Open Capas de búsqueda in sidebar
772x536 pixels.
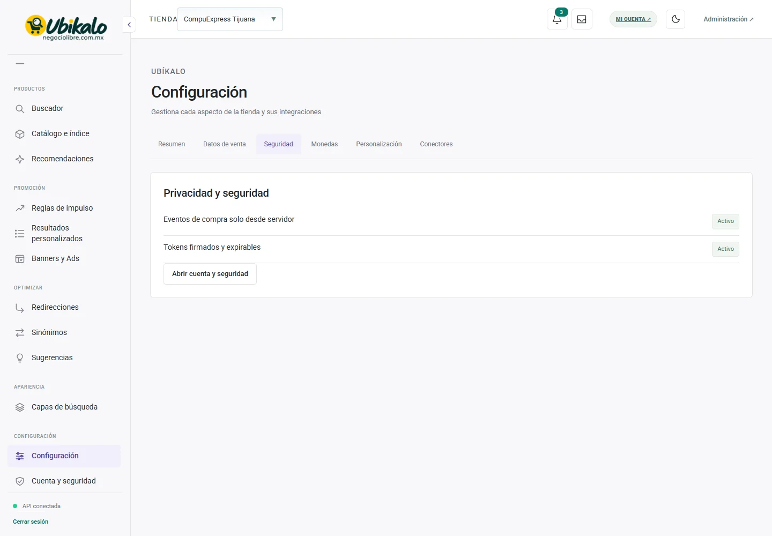pos(64,407)
